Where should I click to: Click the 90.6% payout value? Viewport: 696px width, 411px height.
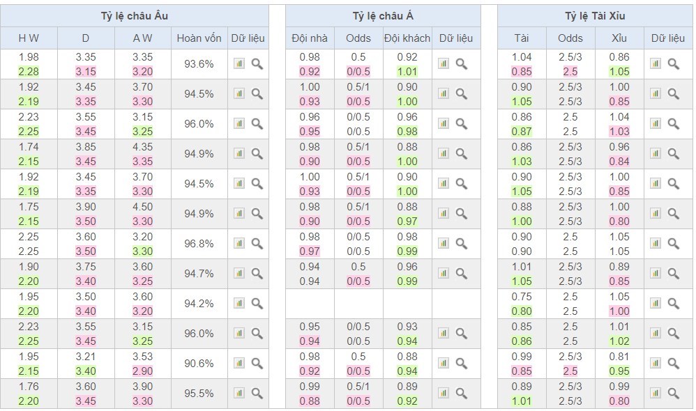pyautogui.click(x=199, y=364)
